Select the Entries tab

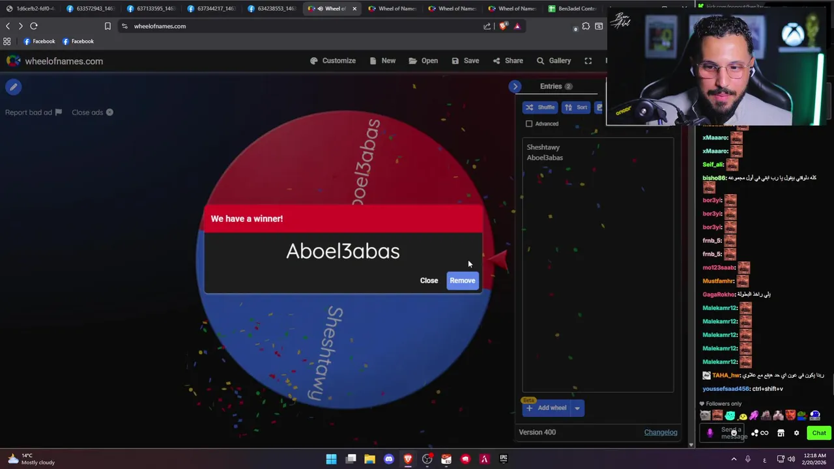556,86
